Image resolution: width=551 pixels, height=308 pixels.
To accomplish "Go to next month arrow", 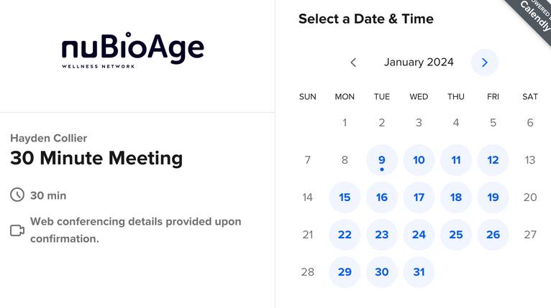I will [484, 62].
